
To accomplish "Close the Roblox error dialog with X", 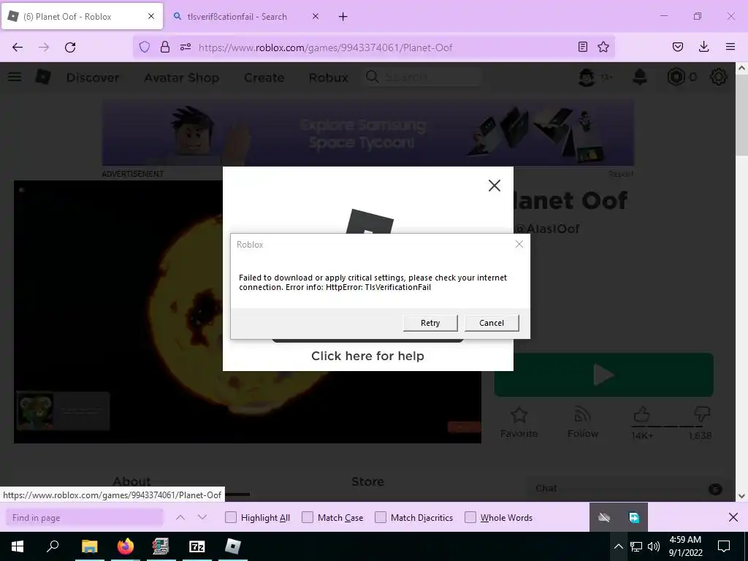I will pos(519,244).
